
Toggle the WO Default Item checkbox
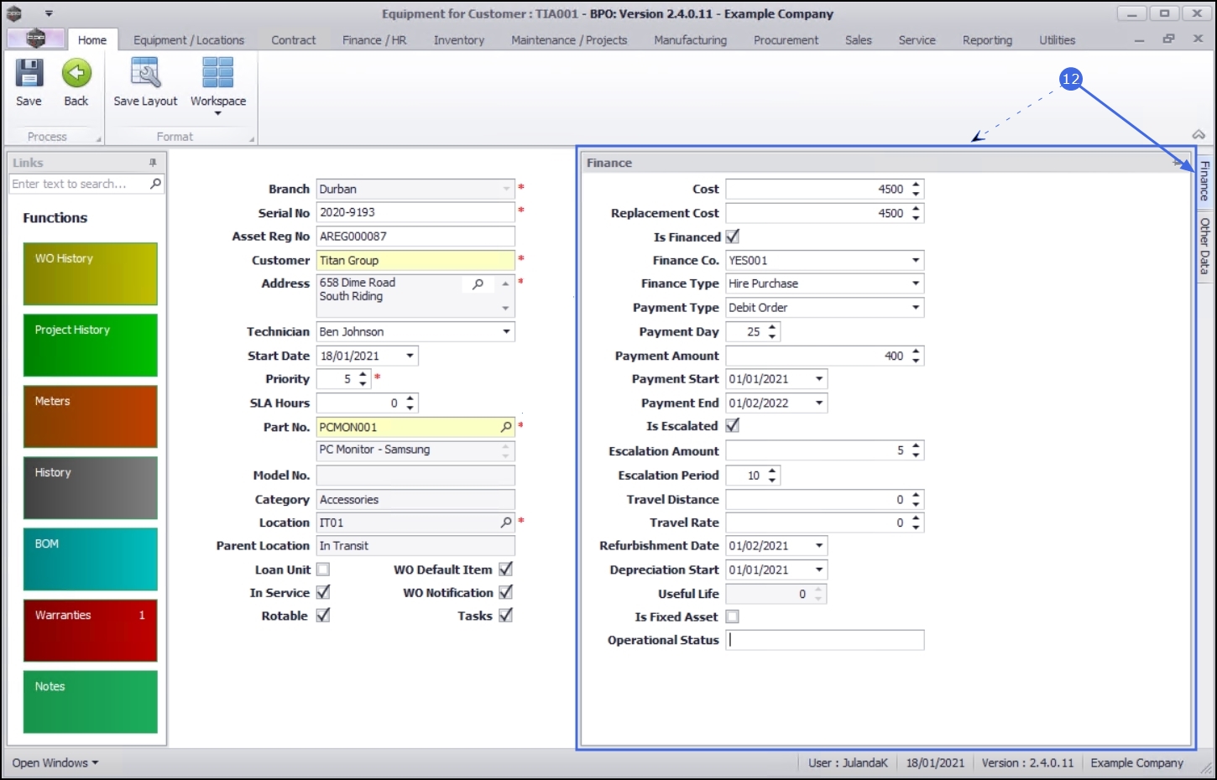(506, 569)
